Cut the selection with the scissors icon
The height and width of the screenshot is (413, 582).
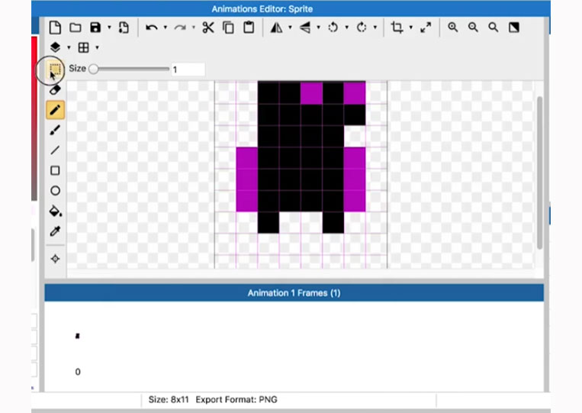[x=208, y=27]
